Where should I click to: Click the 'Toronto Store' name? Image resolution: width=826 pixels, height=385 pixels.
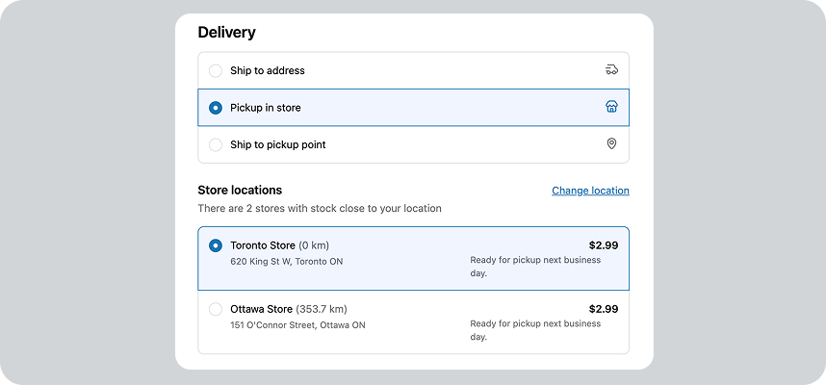click(x=263, y=245)
